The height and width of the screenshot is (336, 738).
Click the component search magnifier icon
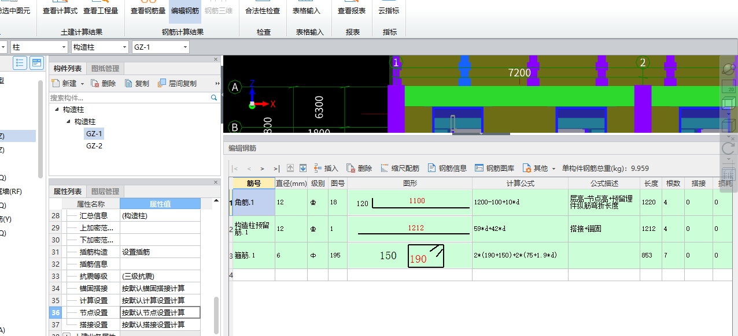click(x=213, y=98)
